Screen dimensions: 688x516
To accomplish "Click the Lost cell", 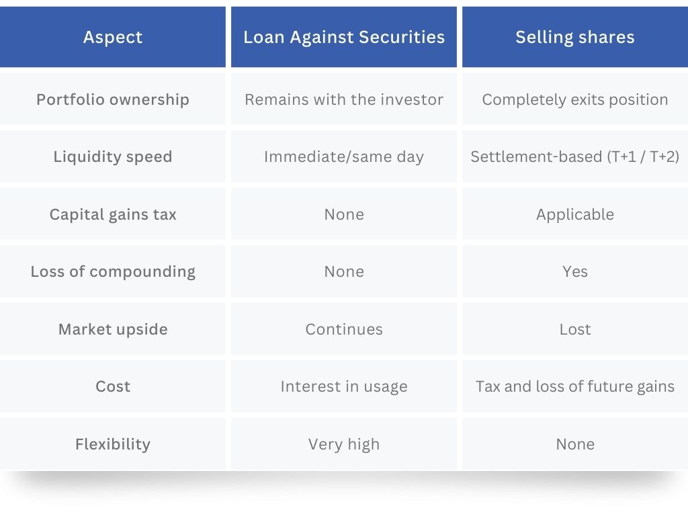I will pyautogui.click(x=575, y=329).
